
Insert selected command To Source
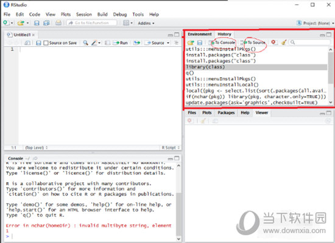pos(253,43)
